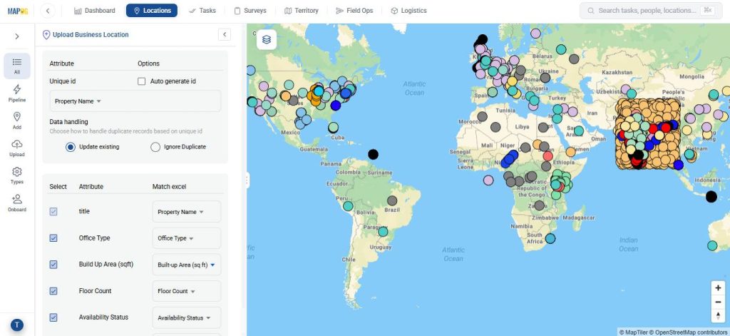This screenshot has height=336, width=730.
Task: Uncheck the Build Up Area (sqft) checkbox
Action: (x=53, y=265)
